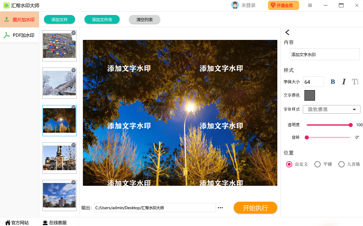Remove the clock tower thumbnail image
This screenshot has width=363, height=226.
pyautogui.click(x=74, y=145)
